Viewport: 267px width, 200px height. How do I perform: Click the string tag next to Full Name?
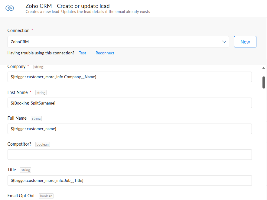pos(36,118)
